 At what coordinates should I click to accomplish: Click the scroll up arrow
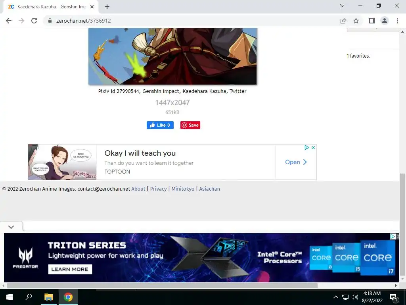point(403,32)
